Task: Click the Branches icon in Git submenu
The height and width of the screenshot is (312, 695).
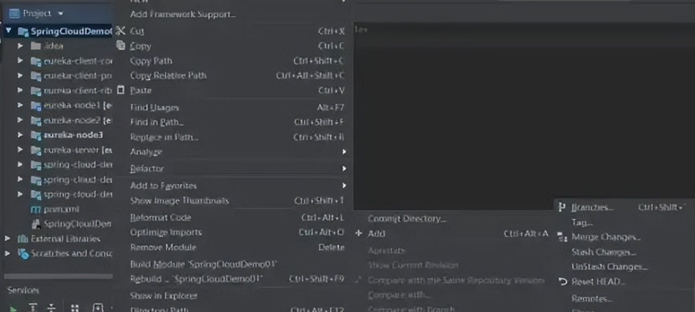Action: tap(562, 207)
